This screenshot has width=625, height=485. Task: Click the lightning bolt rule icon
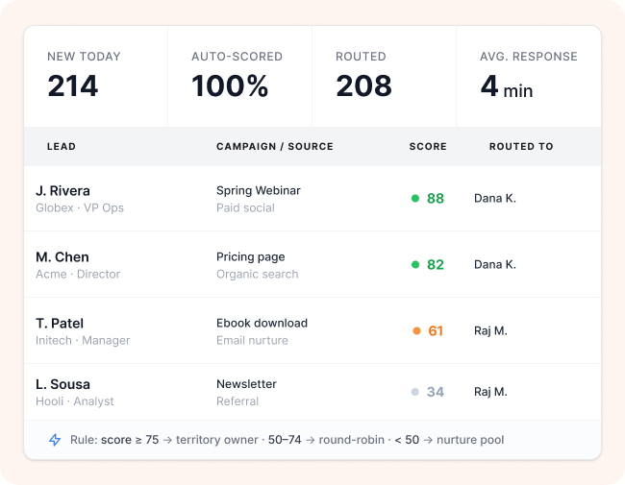tap(55, 440)
